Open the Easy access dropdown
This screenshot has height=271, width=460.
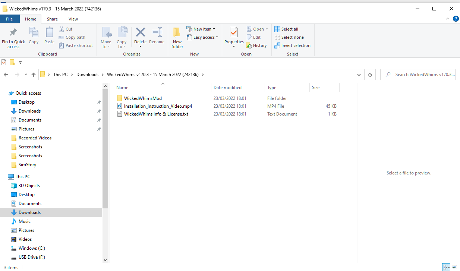[x=202, y=37]
